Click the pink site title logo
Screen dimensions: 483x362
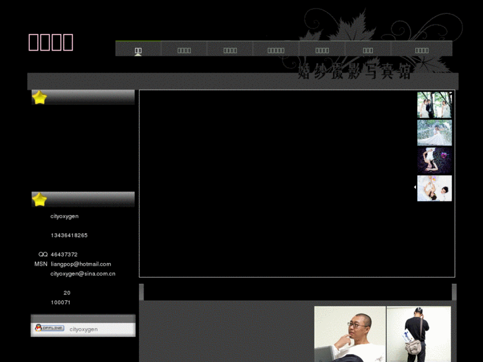click(51, 42)
